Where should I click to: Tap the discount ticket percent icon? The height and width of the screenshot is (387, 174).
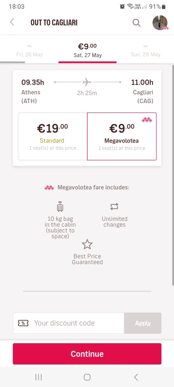(x=23, y=323)
